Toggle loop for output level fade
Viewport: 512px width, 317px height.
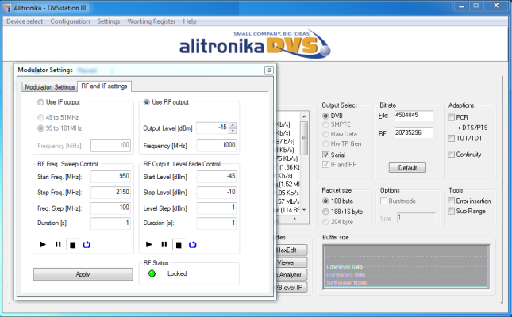pos(193,245)
